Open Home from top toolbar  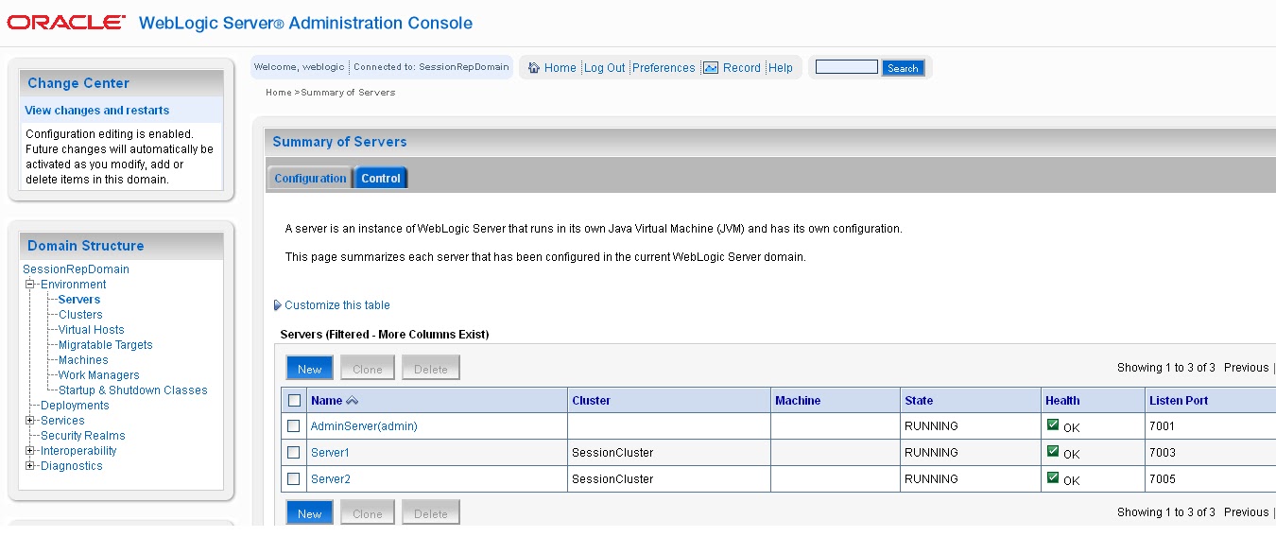pos(560,68)
